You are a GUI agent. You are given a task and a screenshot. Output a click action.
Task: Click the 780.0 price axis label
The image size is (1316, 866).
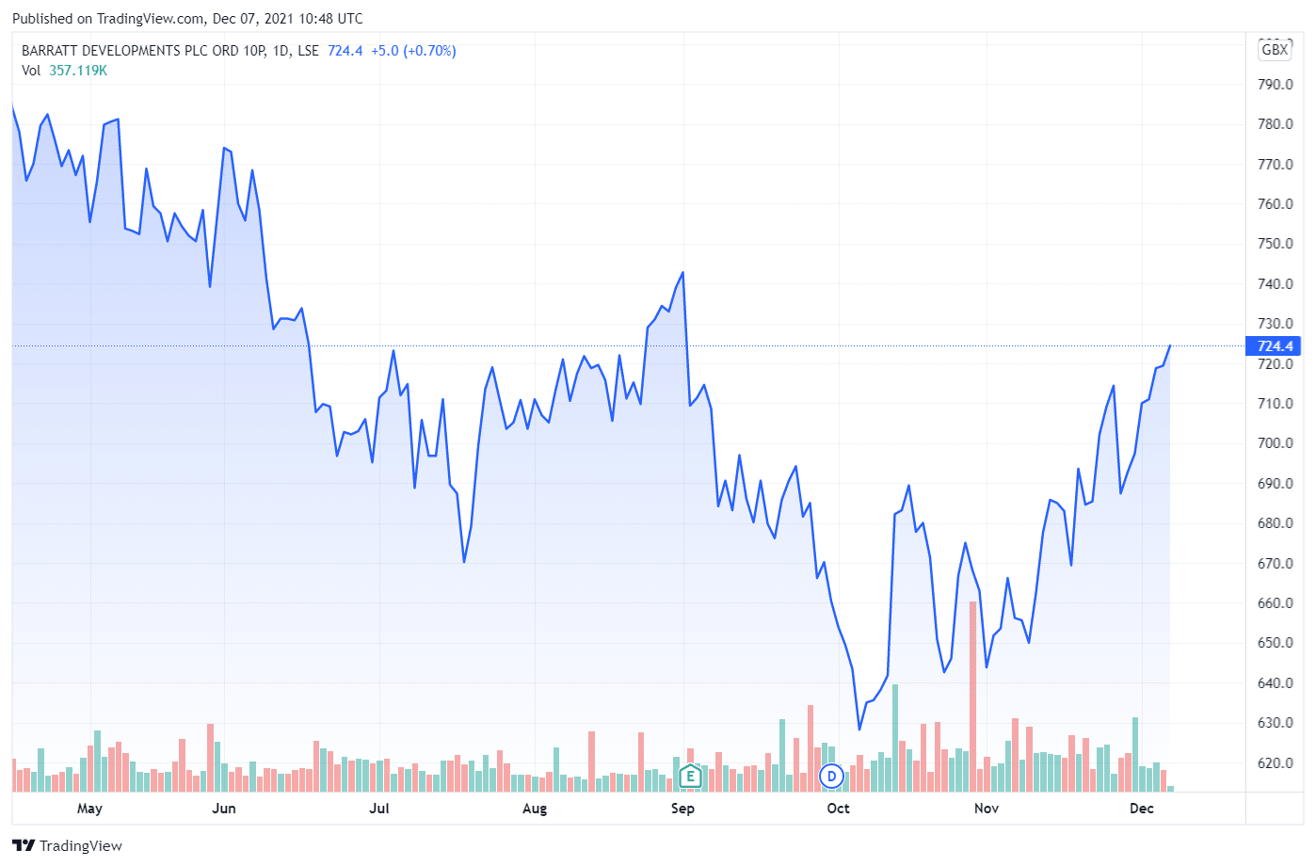[x=1276, y=124]
